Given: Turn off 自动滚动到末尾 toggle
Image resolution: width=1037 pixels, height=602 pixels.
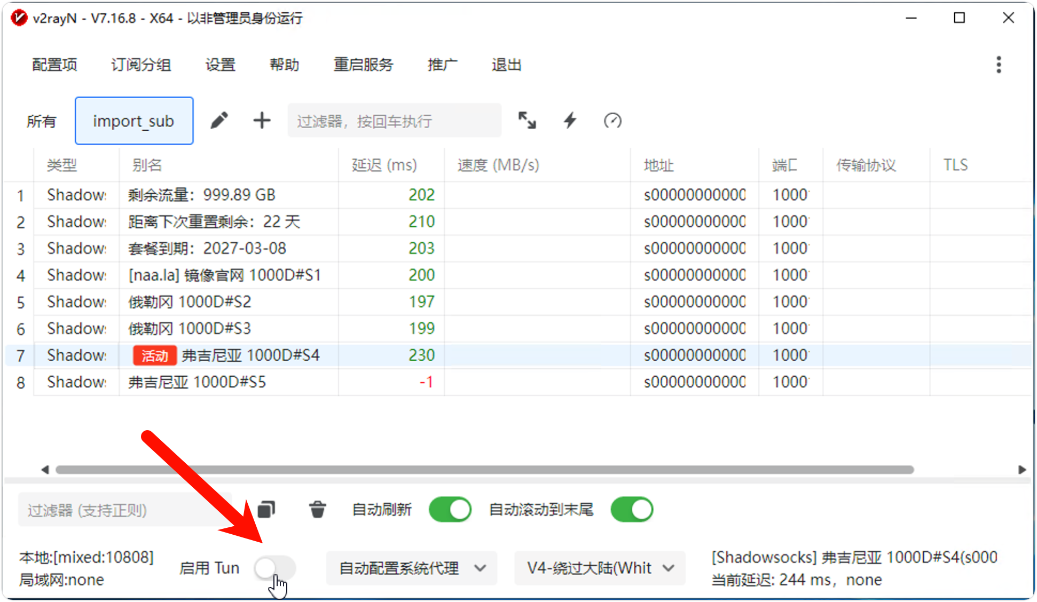Looking at the screenshot, I should click(632, 509).
